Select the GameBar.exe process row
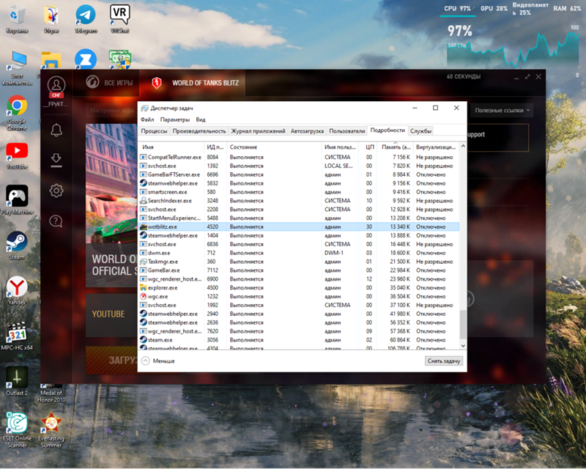586x469 pixels. point(299,270)
